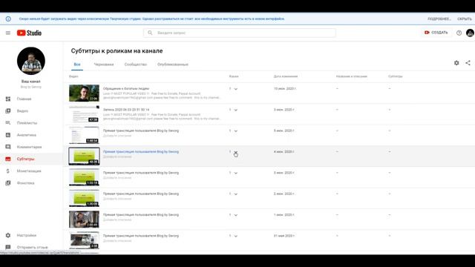
Task: Open the Плейлисты icon in sidebar
Action: 8,123
